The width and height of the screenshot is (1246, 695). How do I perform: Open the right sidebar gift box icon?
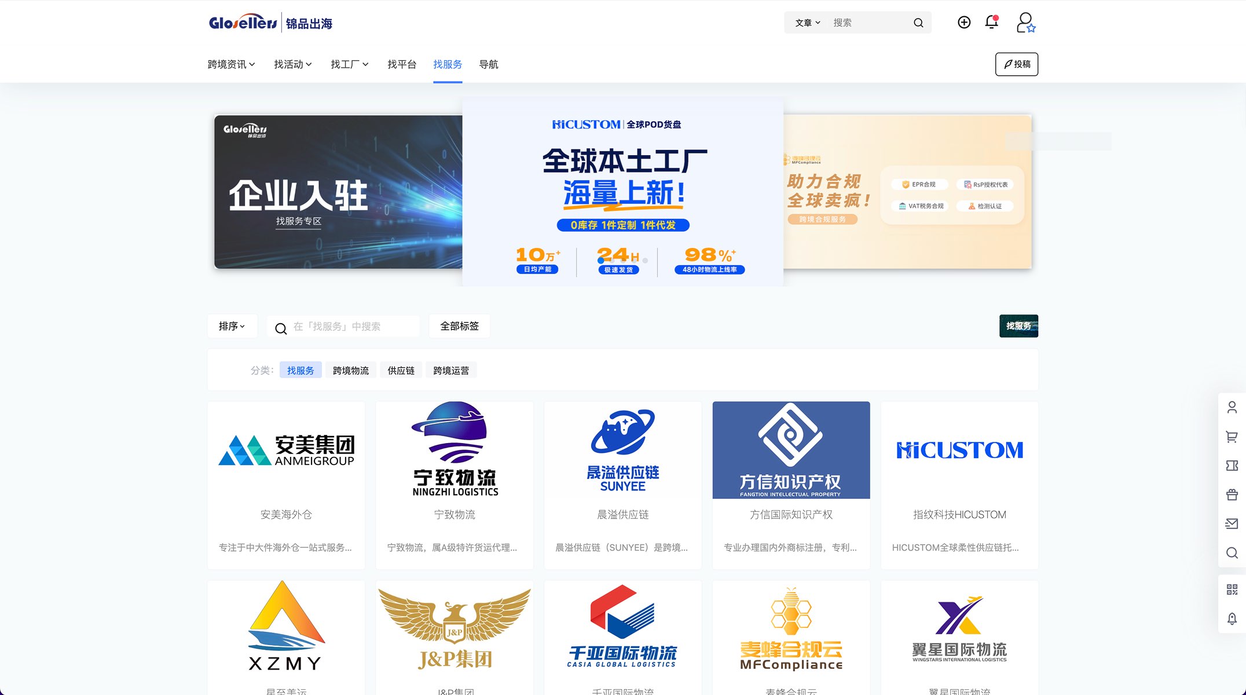[x=1232, y=495]
